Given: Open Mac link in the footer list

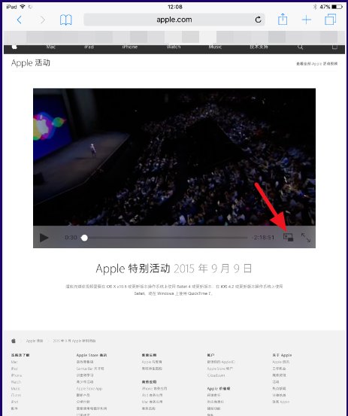Looking at the screenshot, I should point(14,362).
